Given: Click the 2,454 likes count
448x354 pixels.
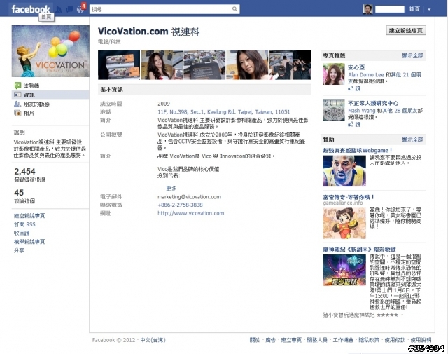Looking at the screenshot, I should (25, 172).
